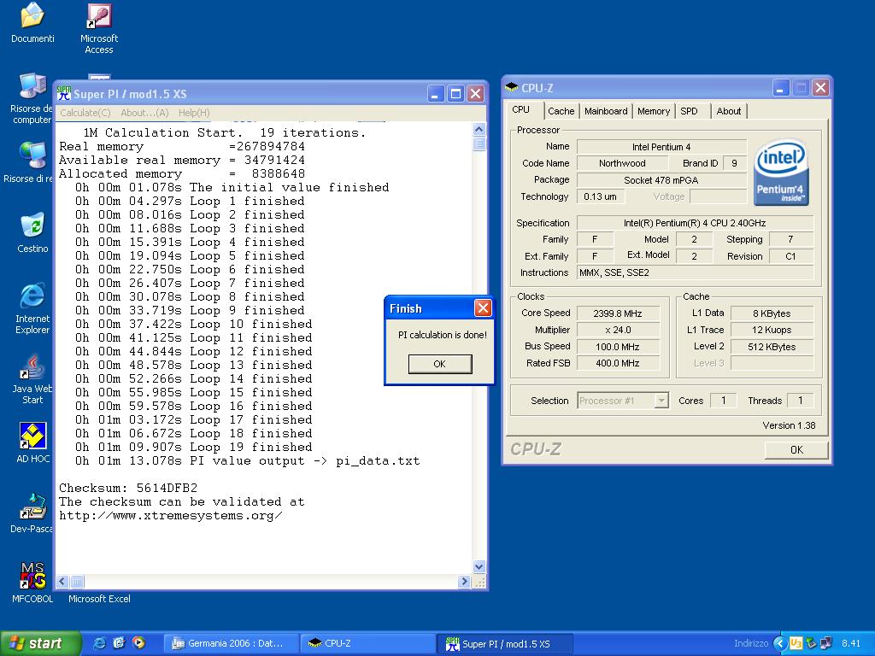The height and width of the screenshot is (656, 875).
Task: Click the U3 tray icon
Action: pyautogui.click(x=796, y=643)
